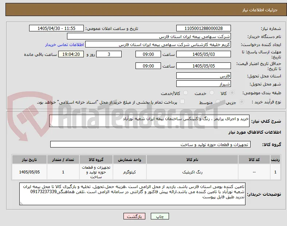The image size is (287, 226).
Task: Click the goods group field تجهیزات و قطعات
Action: (150, 144)
